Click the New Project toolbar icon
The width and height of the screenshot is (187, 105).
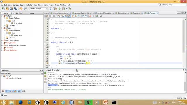(x=7, y=9)
